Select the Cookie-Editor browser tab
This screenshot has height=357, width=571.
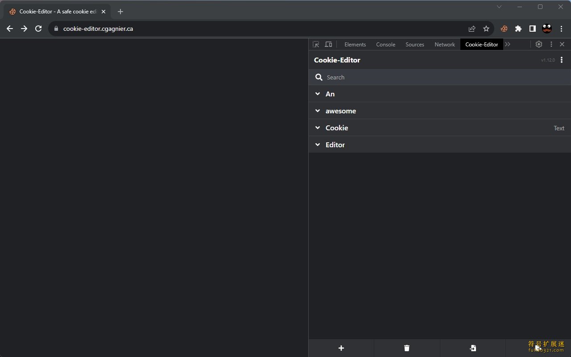57,12
